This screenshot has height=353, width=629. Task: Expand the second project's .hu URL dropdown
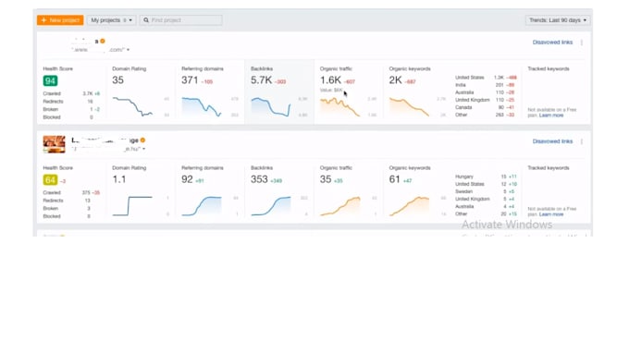pos(143,149)
